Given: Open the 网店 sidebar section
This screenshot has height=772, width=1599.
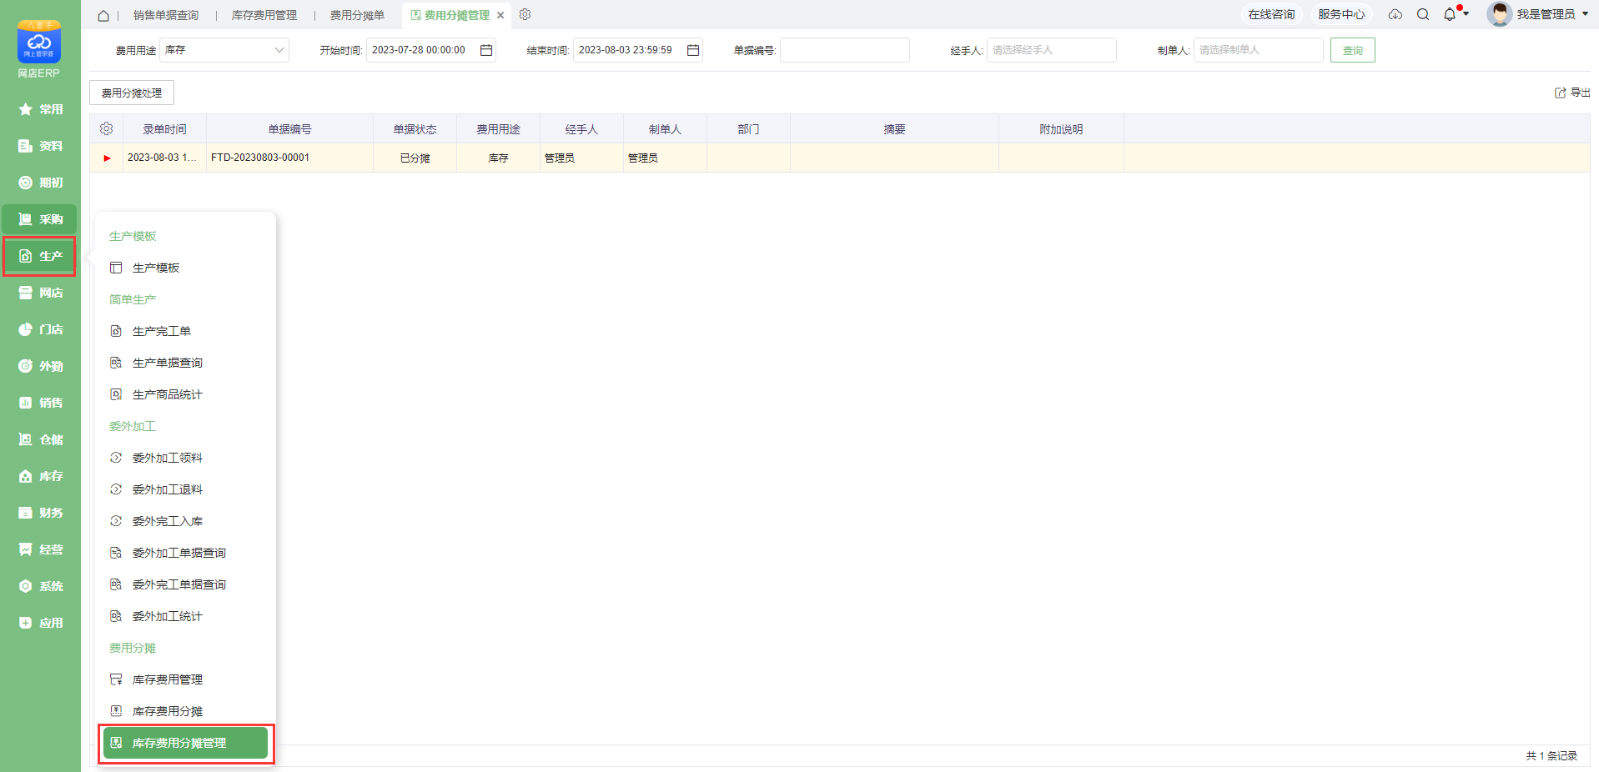Looking at the screenshot, I should 40,293.
